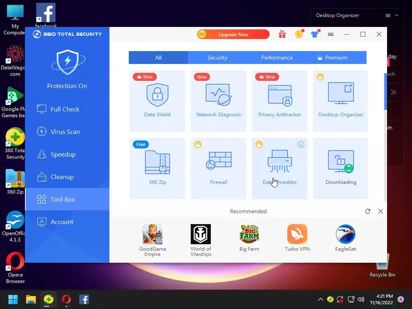
Task: Open the Desktop Organizer tool tile
Action: 340,101
